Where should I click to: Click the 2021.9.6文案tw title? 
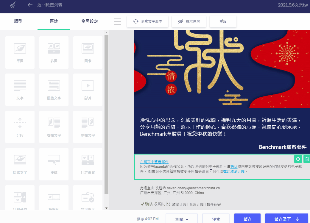pyautogui.click(x=293, y=5)
